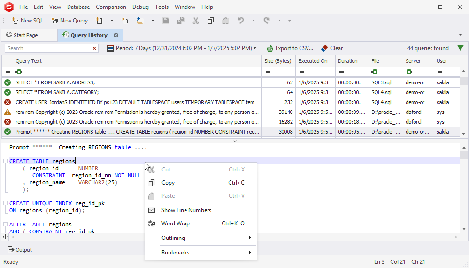
Task: Expand the Outlining submenu
Action: [x=201, y=238]
